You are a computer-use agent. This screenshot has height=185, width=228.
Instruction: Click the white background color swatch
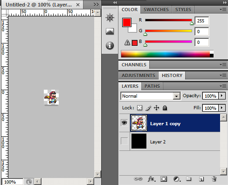tap(134, 29)
